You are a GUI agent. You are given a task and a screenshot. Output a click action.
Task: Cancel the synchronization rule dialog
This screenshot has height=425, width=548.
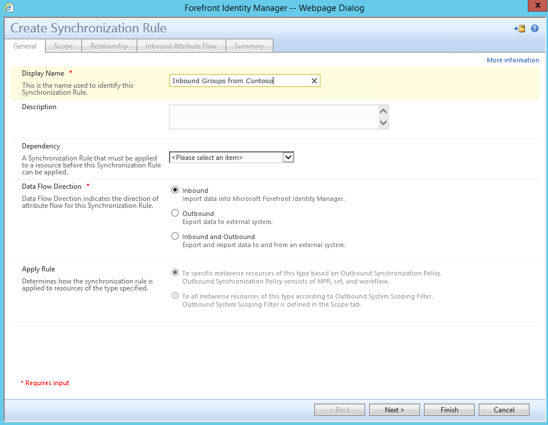(x=504, y=409)
